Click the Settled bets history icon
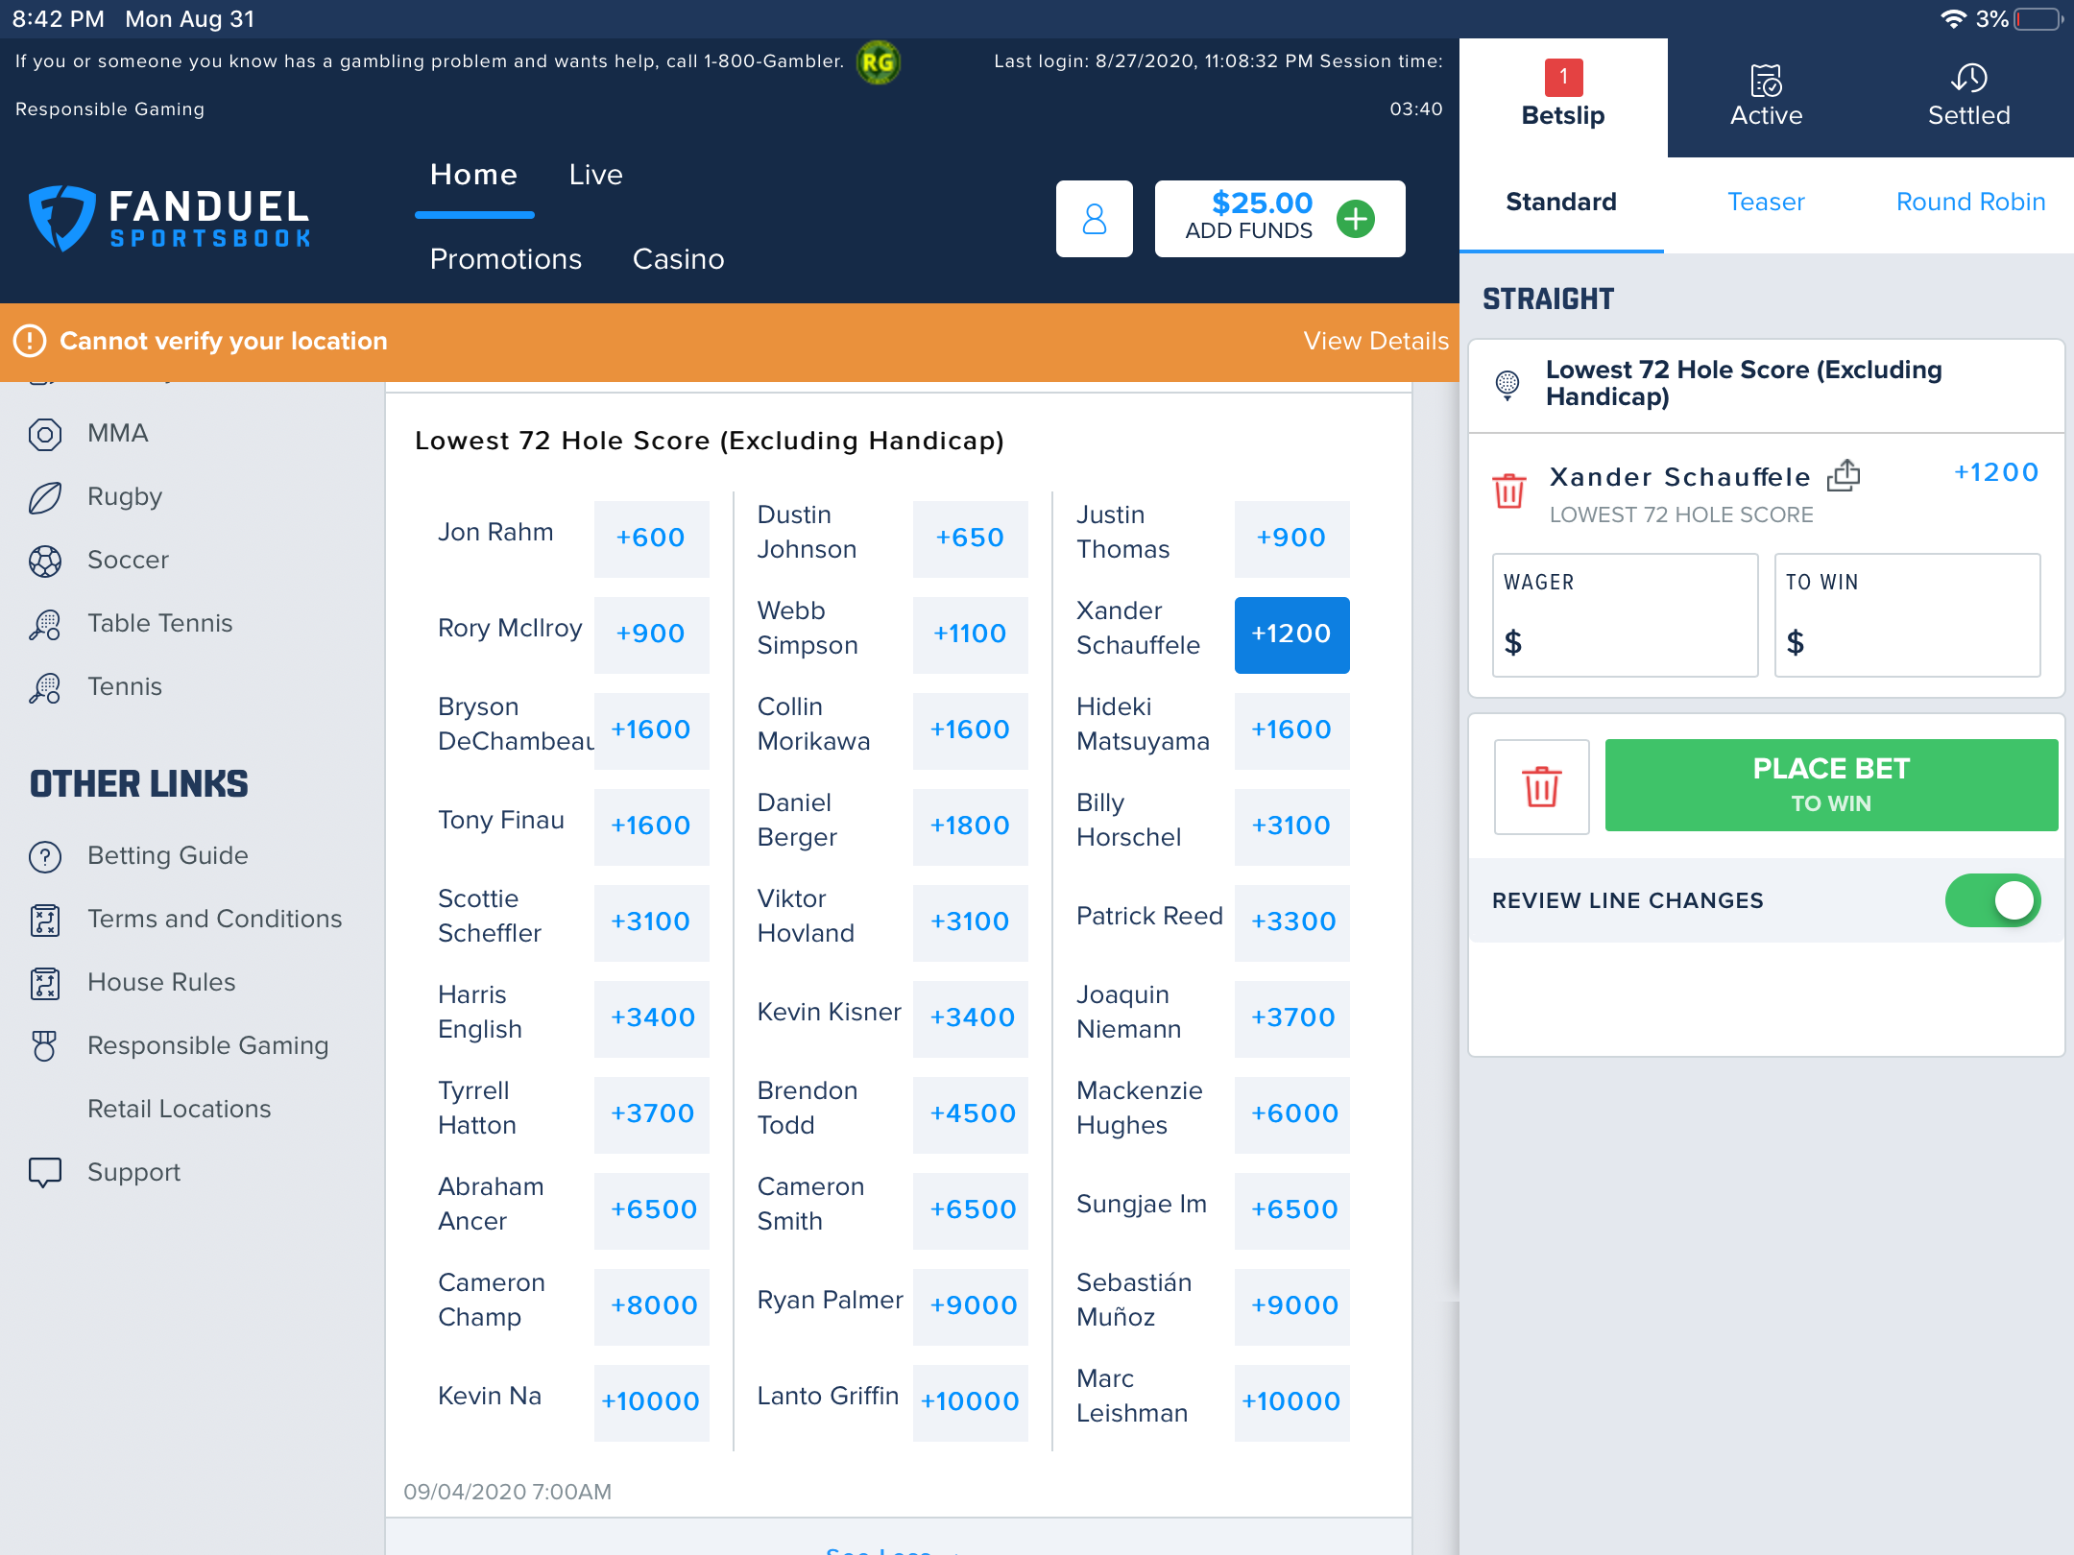Screen dimensions: 2074x1555 [1968, 79]
